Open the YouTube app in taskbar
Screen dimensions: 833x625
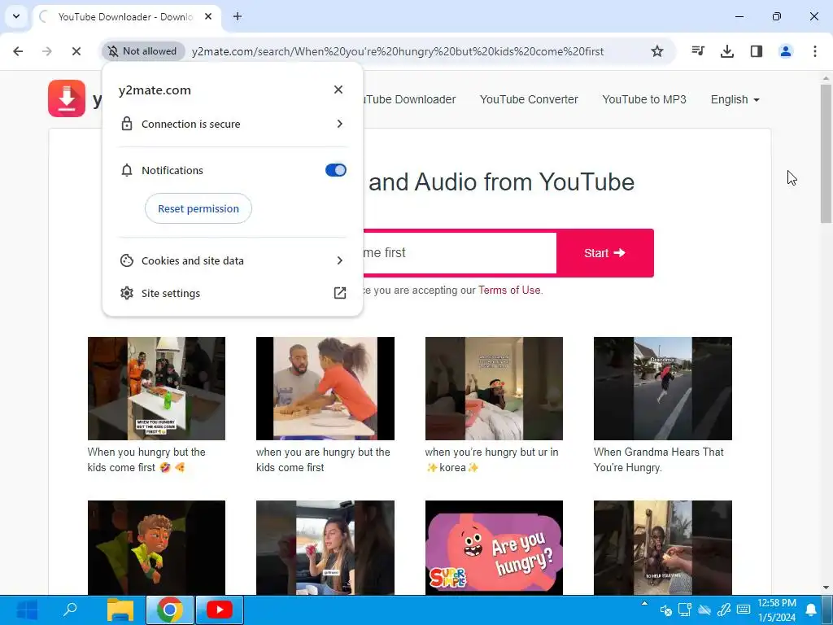click(x=220, y=610)
